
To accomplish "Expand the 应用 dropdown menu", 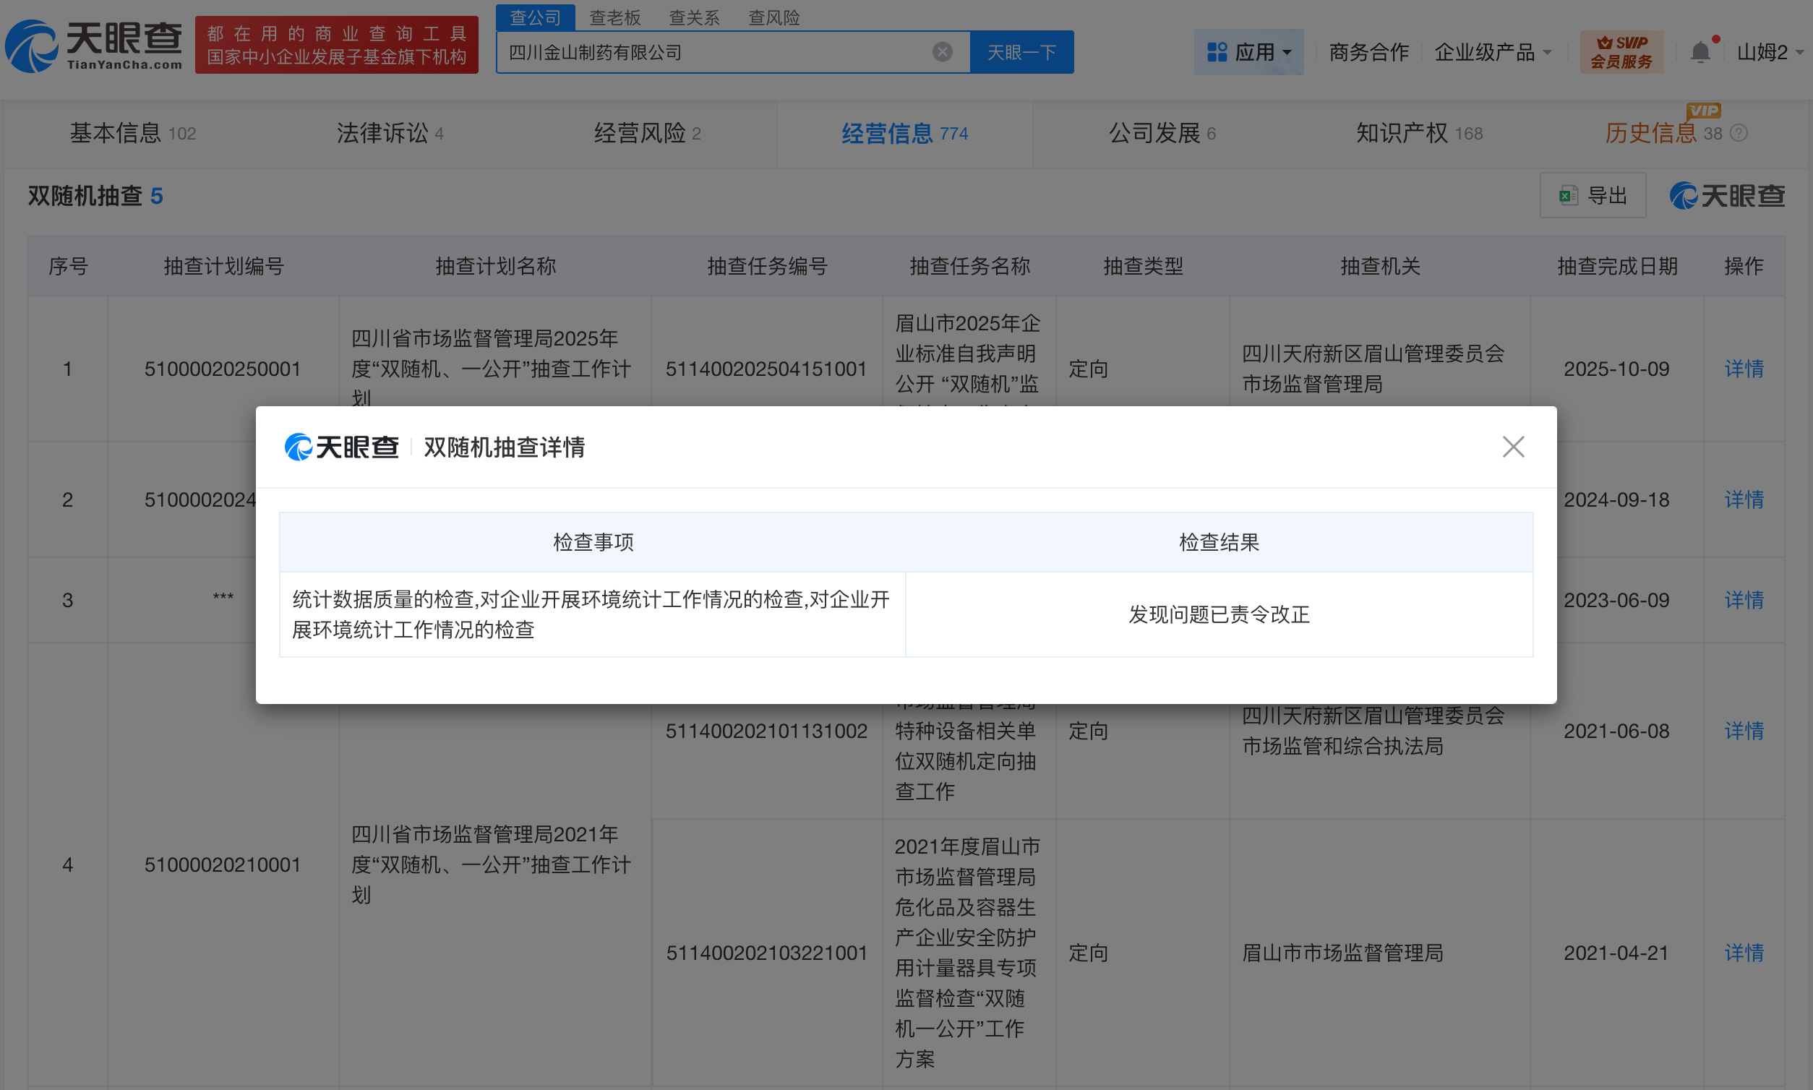I will click(x=1286, y=52).
